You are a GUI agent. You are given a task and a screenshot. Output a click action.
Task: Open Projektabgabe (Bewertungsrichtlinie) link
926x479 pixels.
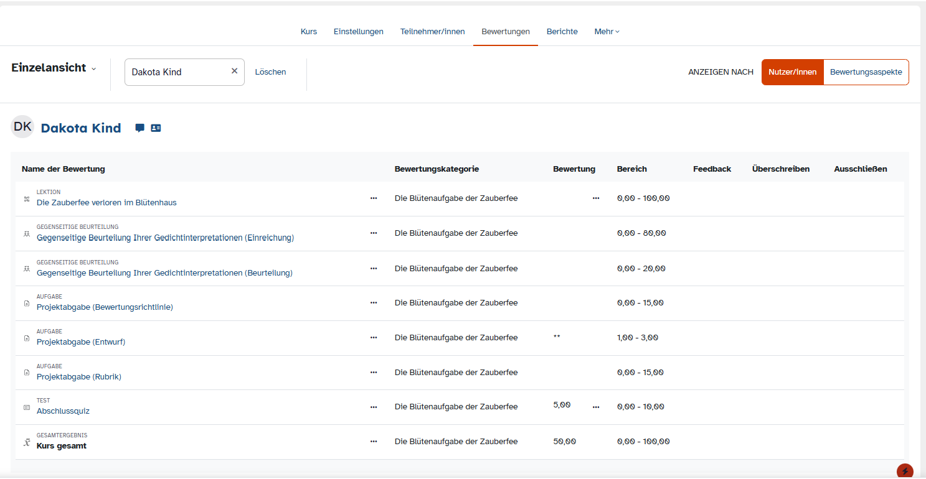105,307
